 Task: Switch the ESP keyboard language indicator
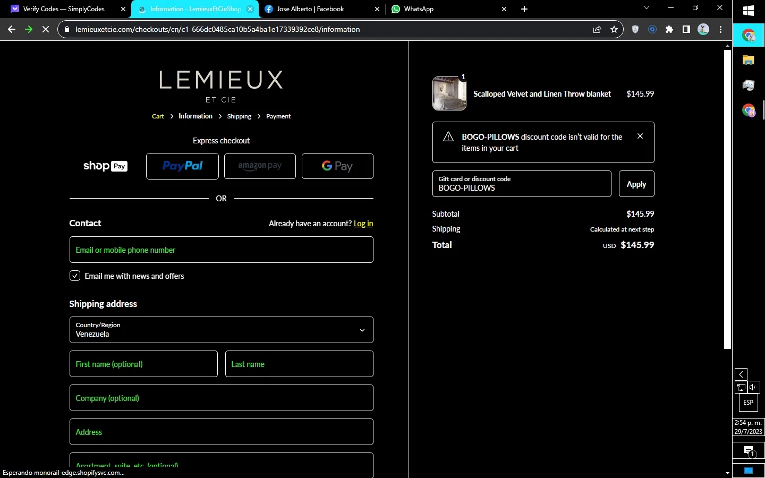[749, 403]
